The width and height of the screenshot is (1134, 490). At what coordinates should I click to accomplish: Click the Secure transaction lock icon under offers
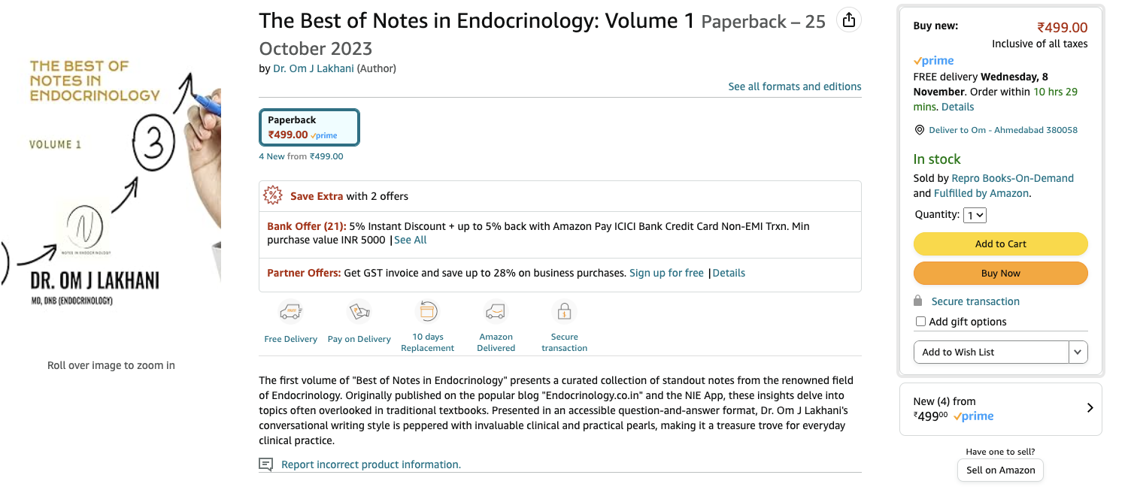(563, 311)
